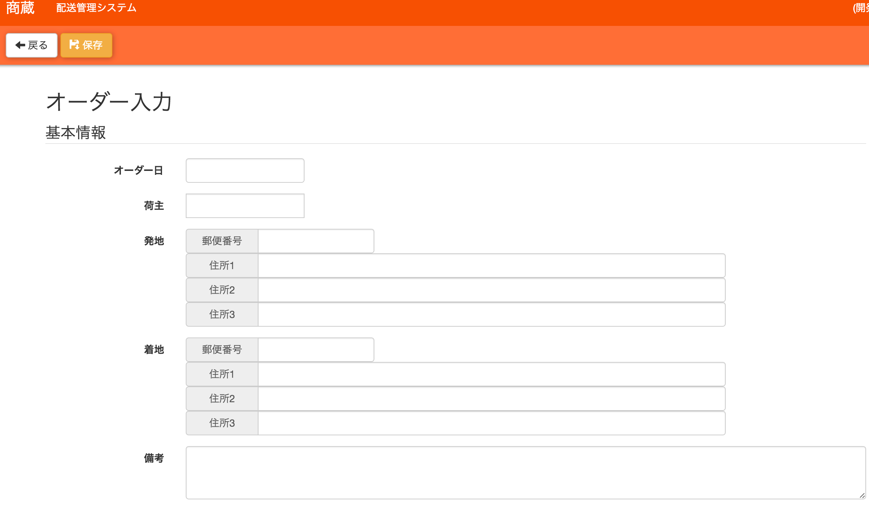The width and height of the screenshot is (869, 508).
Task: Click 着地 住所3 address input
Action: pos(491,423)
